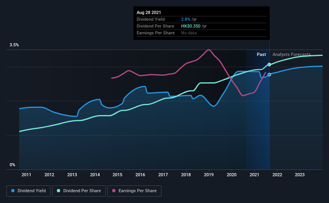Click the 2019 x-axis year label
329x203 pixels.
[209, 175]
